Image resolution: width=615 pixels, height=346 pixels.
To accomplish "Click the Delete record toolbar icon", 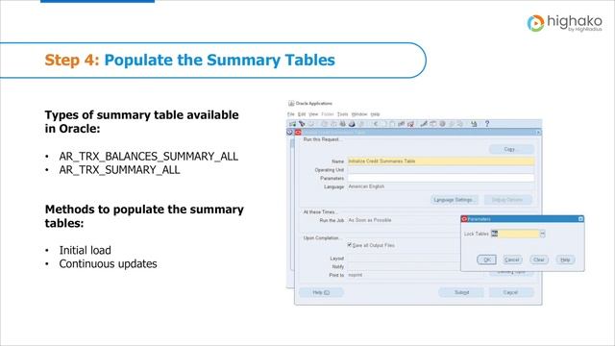I will [x=410, y=124].
